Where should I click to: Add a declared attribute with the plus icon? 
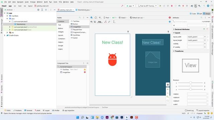(204, 29)
